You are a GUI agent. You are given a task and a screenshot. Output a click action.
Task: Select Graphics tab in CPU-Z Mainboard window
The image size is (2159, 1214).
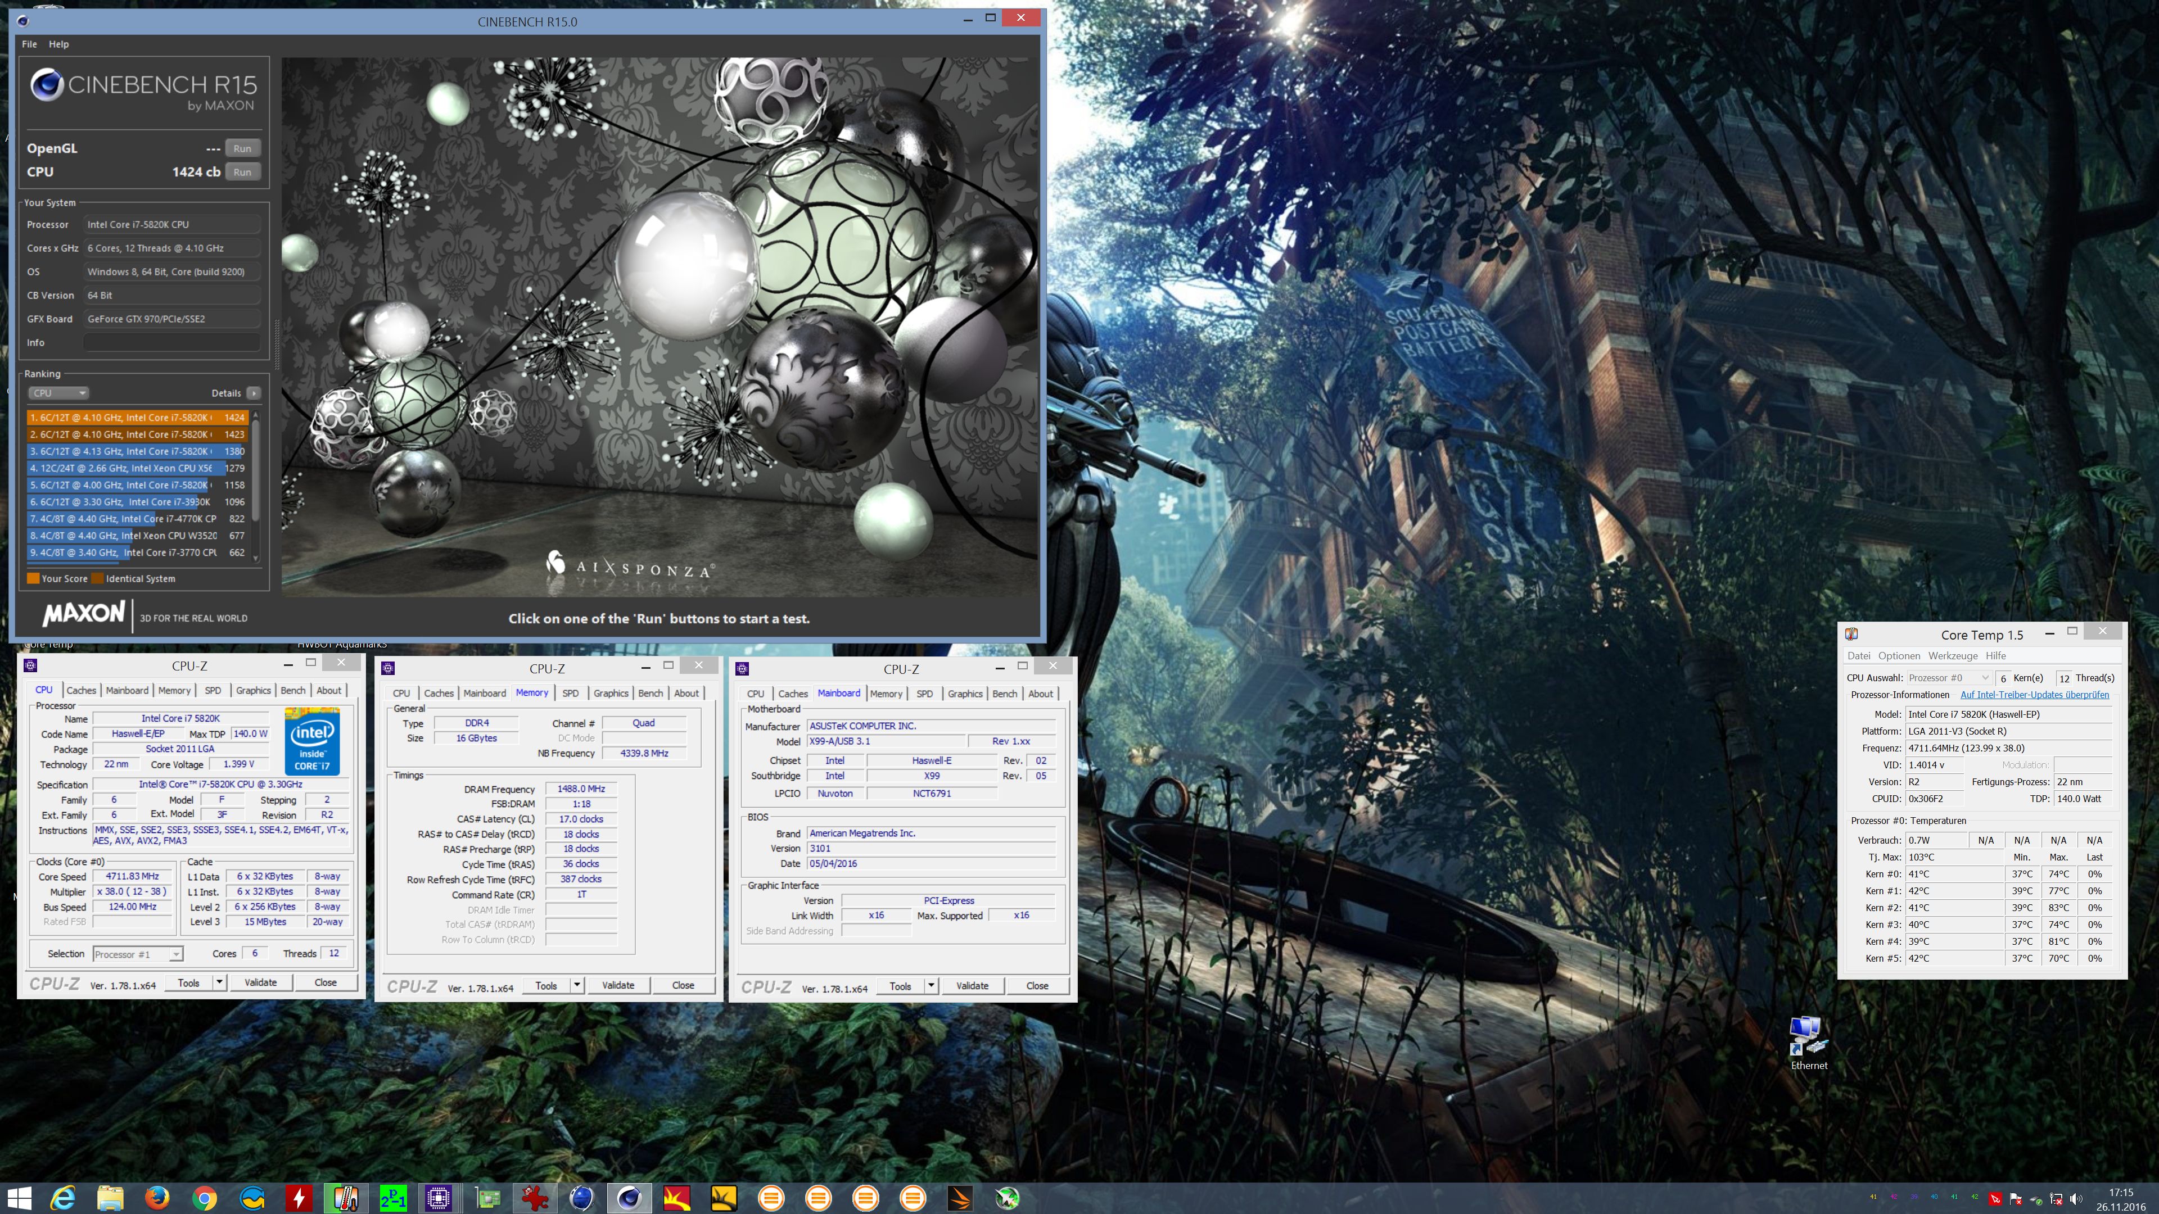(x=965, y=694)
